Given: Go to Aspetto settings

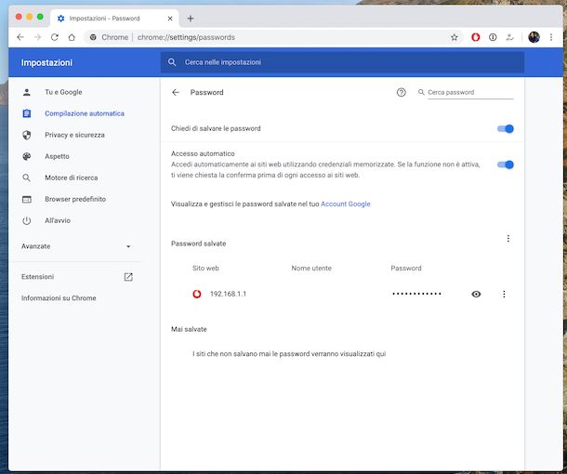Looking at the screenshot, I should (x=57, y=156).
